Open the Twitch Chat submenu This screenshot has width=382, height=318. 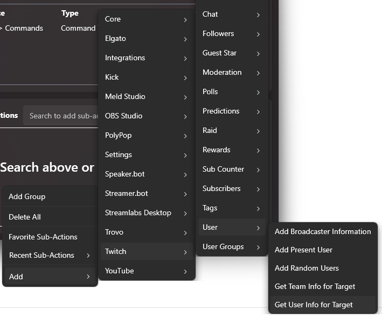pyautogui.click(x=232, y=14)
